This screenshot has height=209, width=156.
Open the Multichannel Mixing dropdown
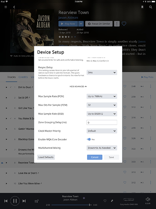click(102, 148)
